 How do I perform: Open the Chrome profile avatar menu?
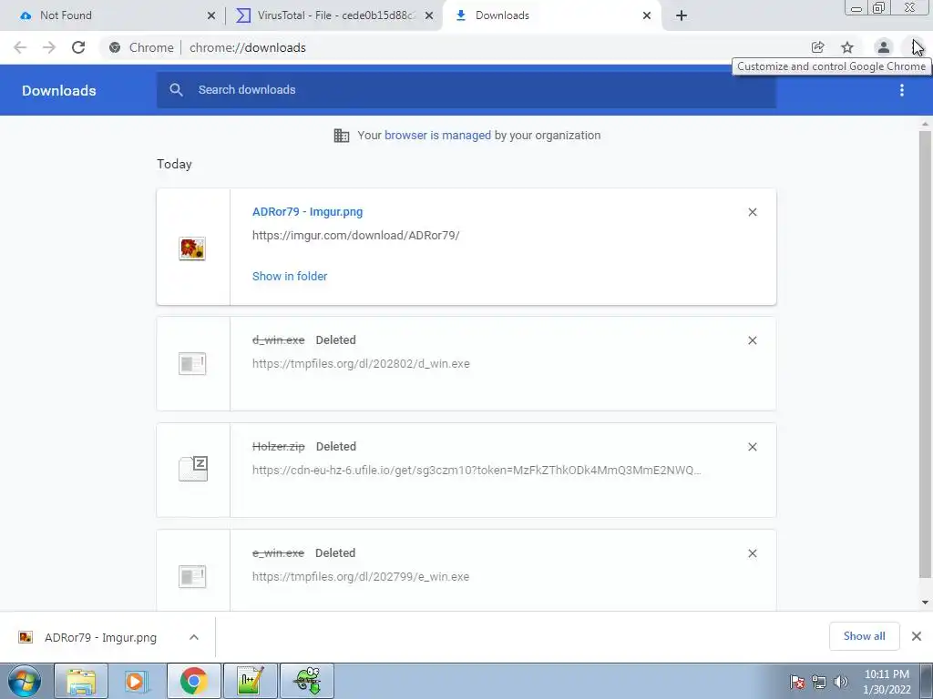pyautogui.click(x=884, y=47)
